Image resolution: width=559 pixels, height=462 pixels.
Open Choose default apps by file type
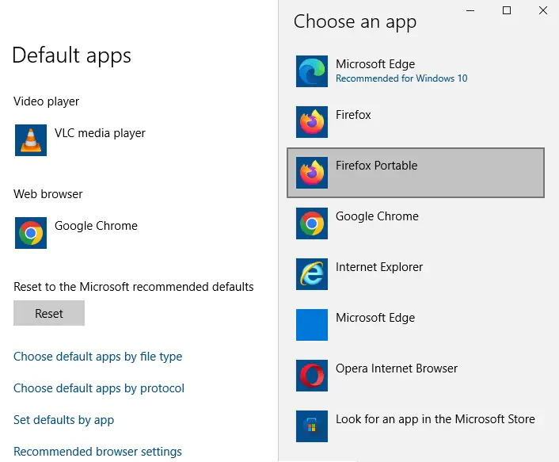(97, 357)
